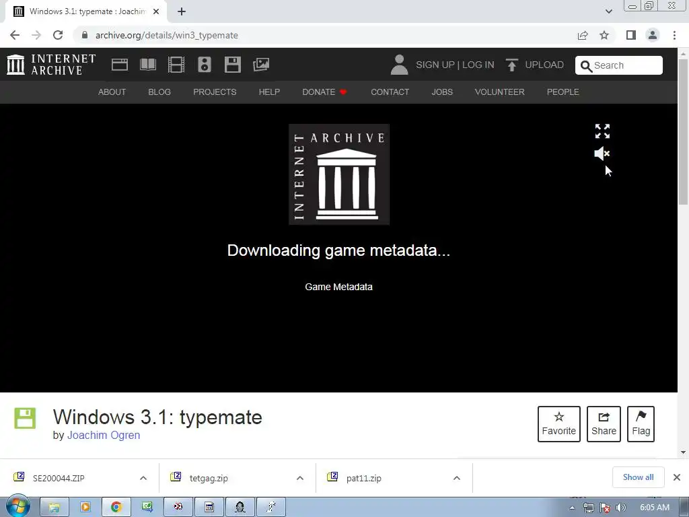Image resolution: width=689 pixels, height=517 pixels.
Task: Show hidden system tray icons
Action: pyautogui.click(x=572, y=508)
